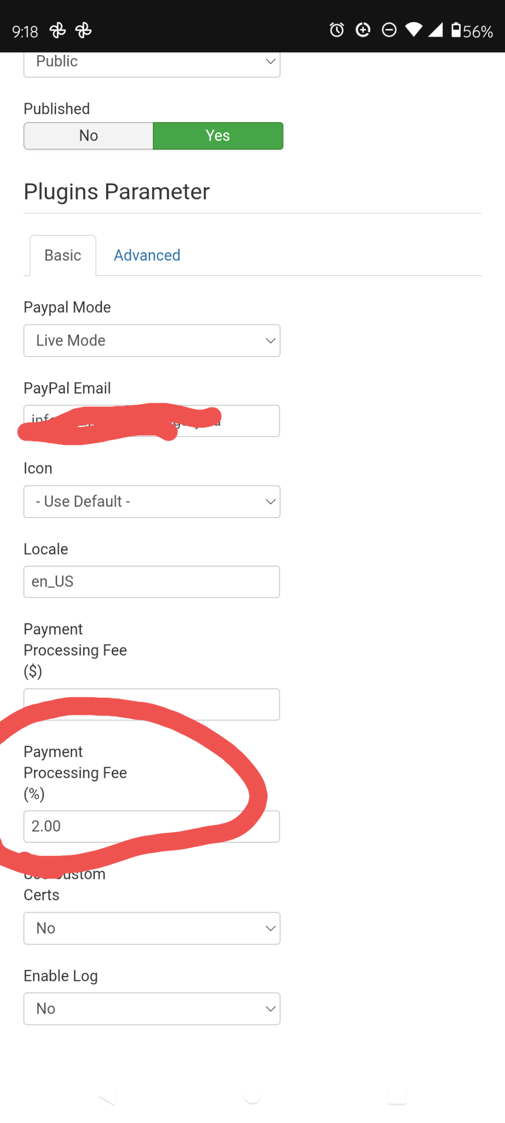Tap the battery 56% indicator
This screenshot has height=1123, width=505.
coord(472,31)
